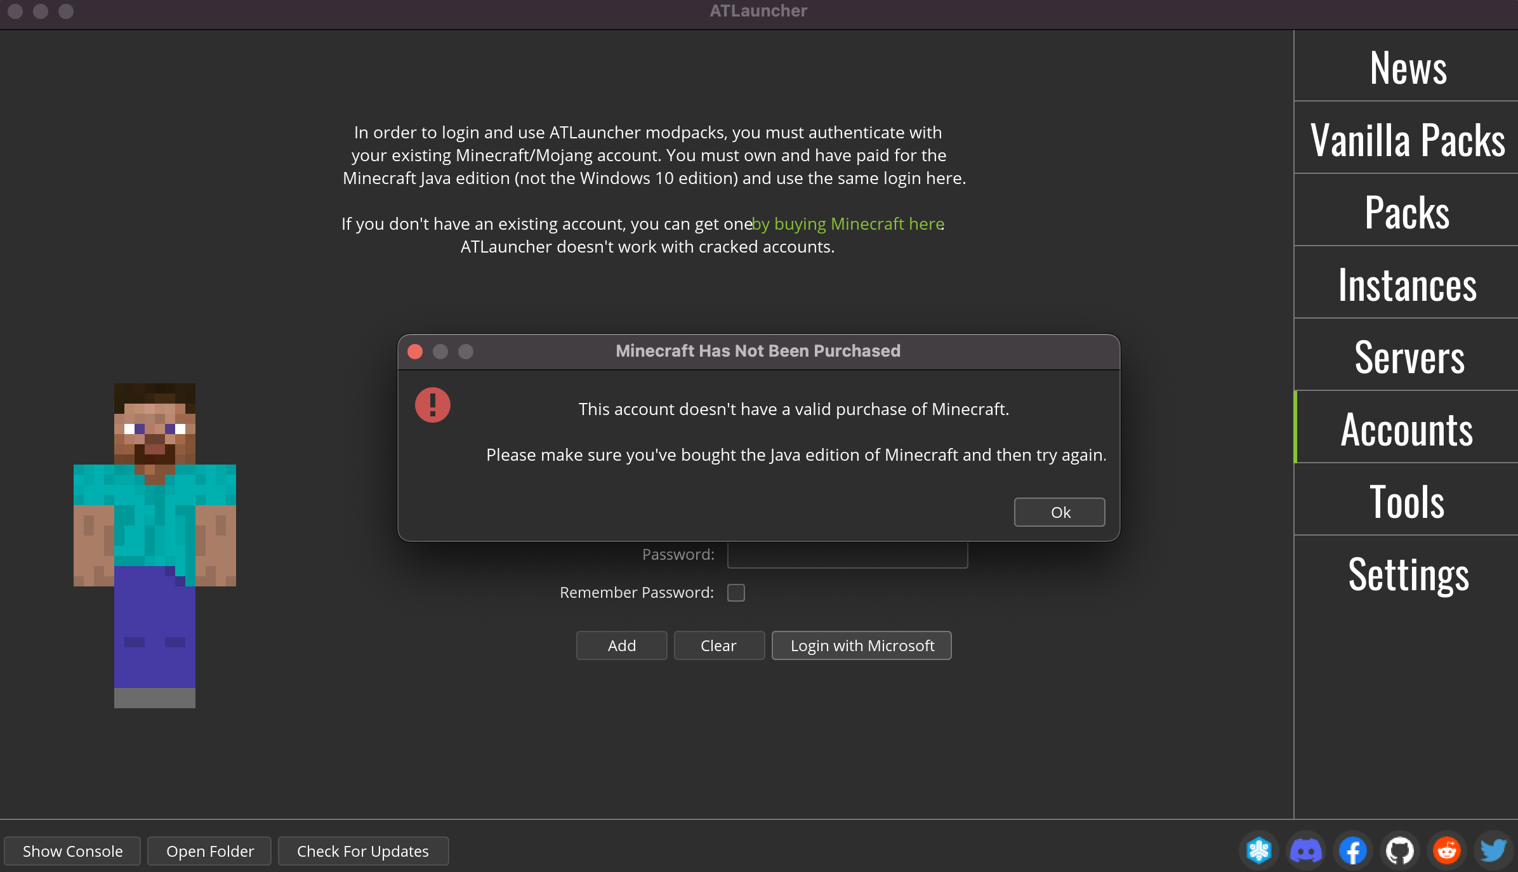This screenshot has width=1518, height=872.
Task: Click Check For Updates button
Action: point(363,851)
